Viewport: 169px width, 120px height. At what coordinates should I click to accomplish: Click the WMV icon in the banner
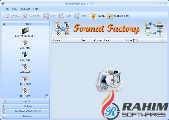[x=66, y=33]
